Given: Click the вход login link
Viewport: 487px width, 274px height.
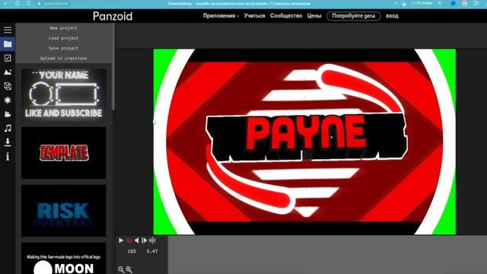Looking at the screenshot, I should pos(392,16).
